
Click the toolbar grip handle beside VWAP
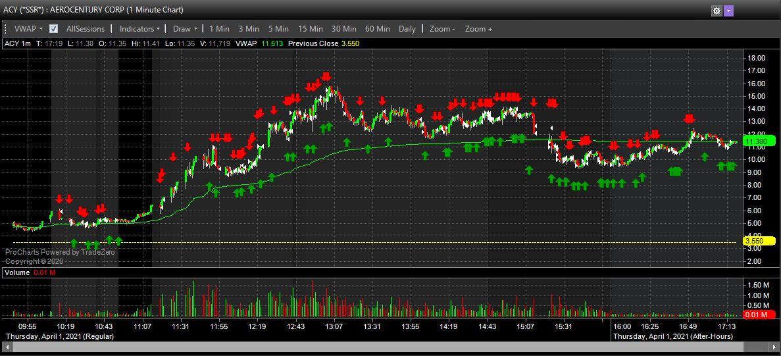coord(7,29)
